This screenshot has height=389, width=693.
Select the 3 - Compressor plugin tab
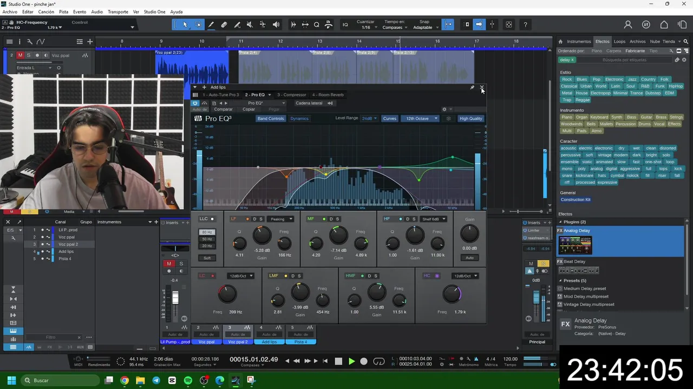pos(292,95)
